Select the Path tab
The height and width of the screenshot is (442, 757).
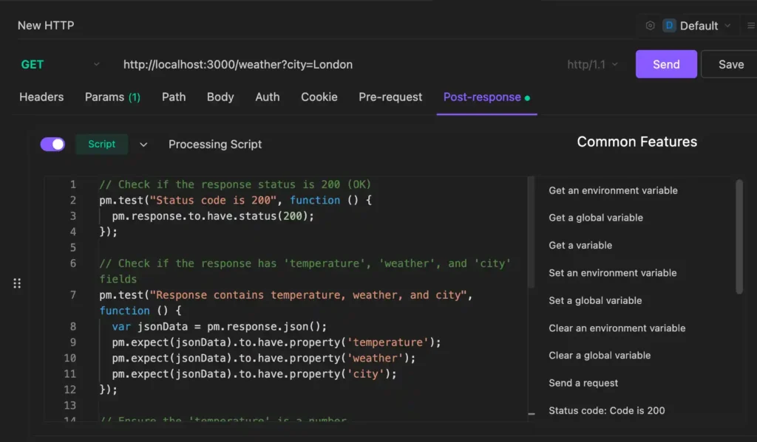click(x=174, y=97)
